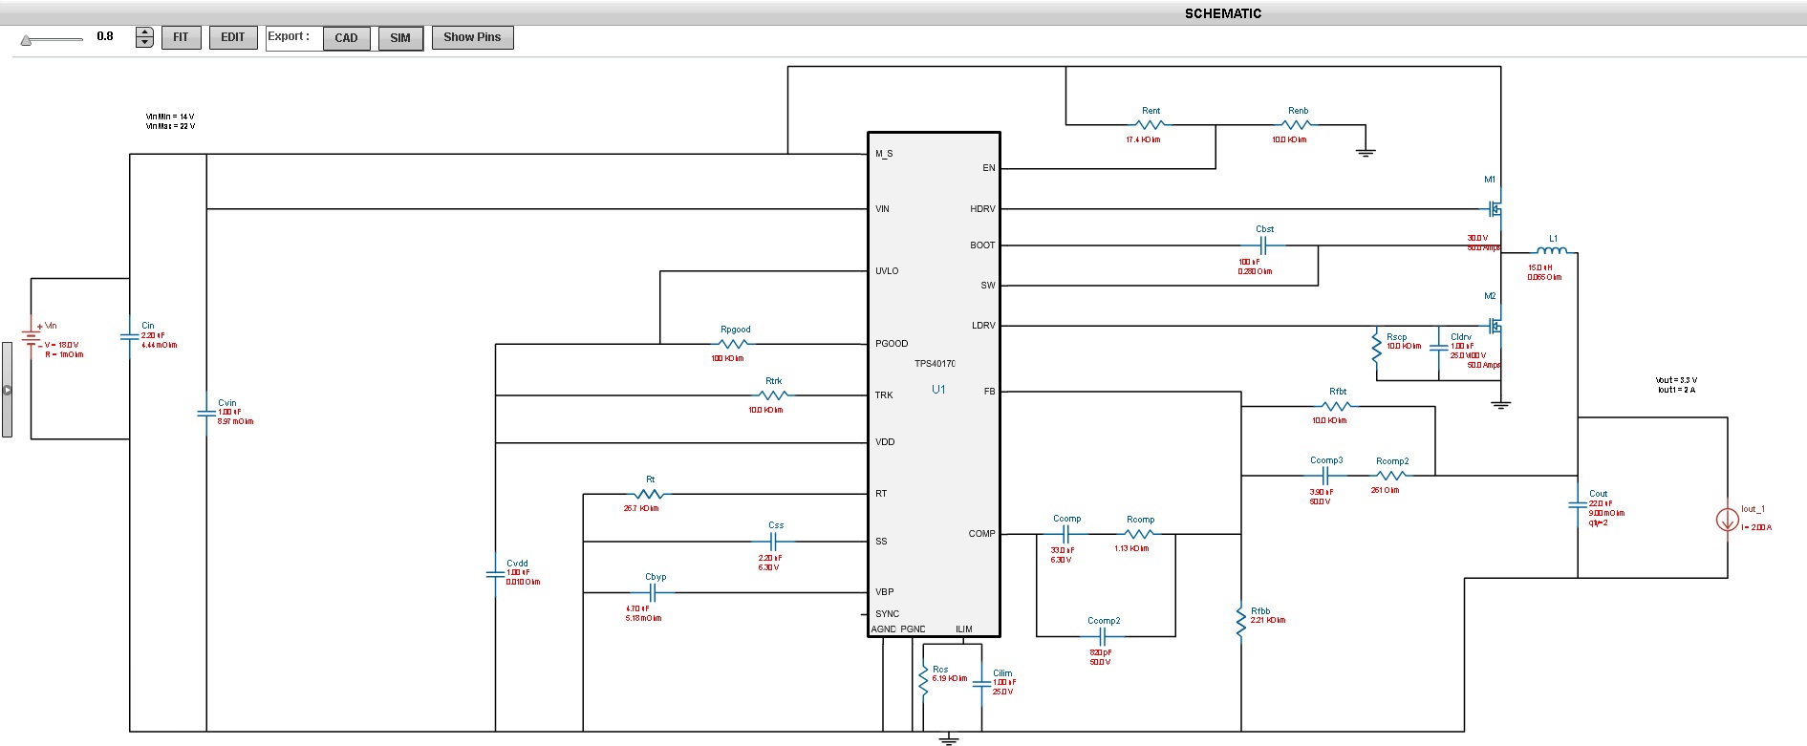
Task: Click the Rfbt feedback resistor symbol
Action: click(1336, 406)
